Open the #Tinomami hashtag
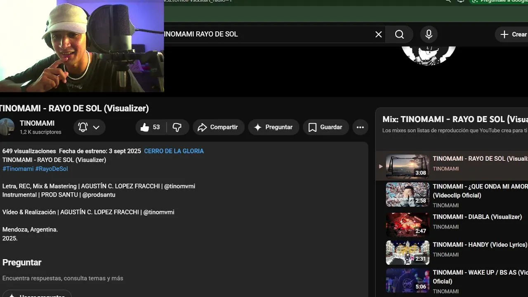 pos(18,169)
